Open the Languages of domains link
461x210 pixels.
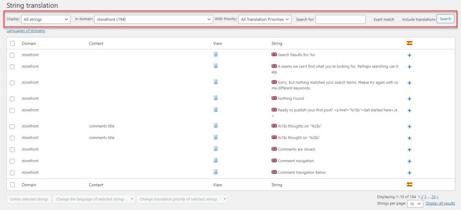click(x=26, y=31)
